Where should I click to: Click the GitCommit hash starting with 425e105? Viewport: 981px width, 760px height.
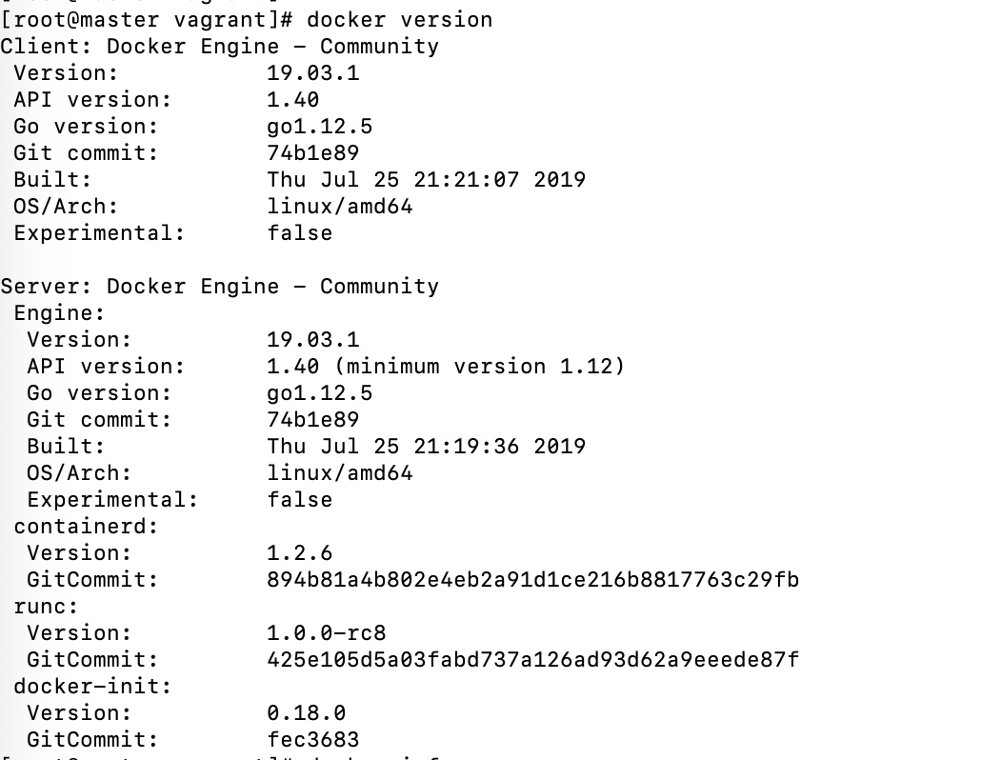click(x=532, y=659)
